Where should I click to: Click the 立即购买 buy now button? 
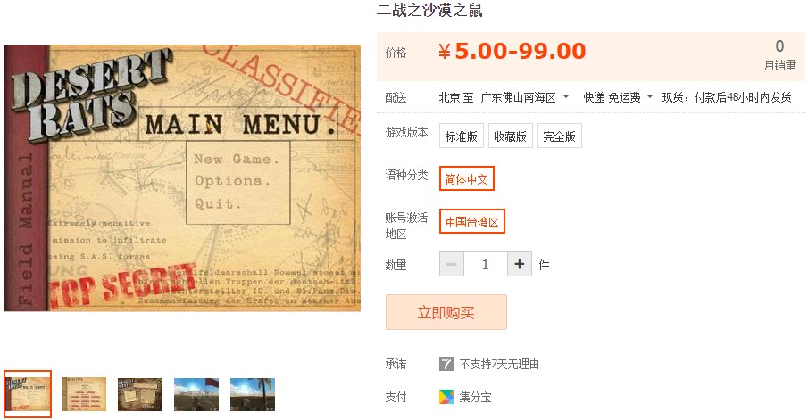click(x=446, y=312)
